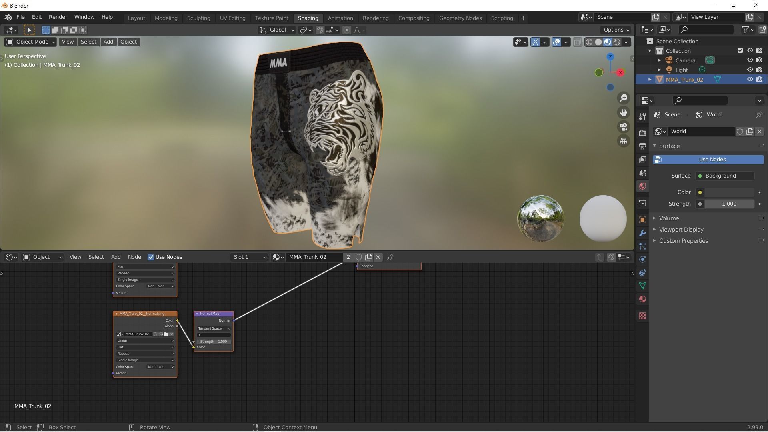Viewport: 768px width, 432px height.
Task: Open Material properties tab icon
Action: pyautogui.click(x=642, y=299)
